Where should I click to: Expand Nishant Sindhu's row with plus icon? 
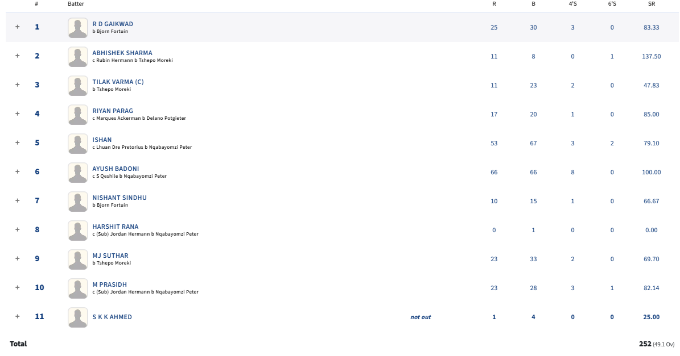(x=17, y=200)
